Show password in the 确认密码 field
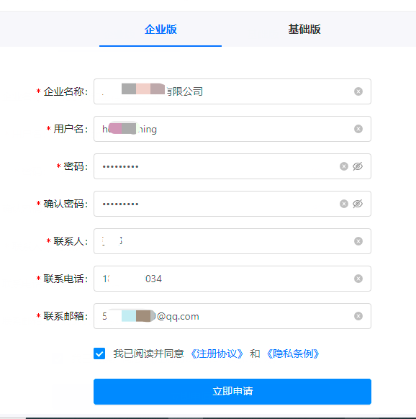 pos(358,204)
